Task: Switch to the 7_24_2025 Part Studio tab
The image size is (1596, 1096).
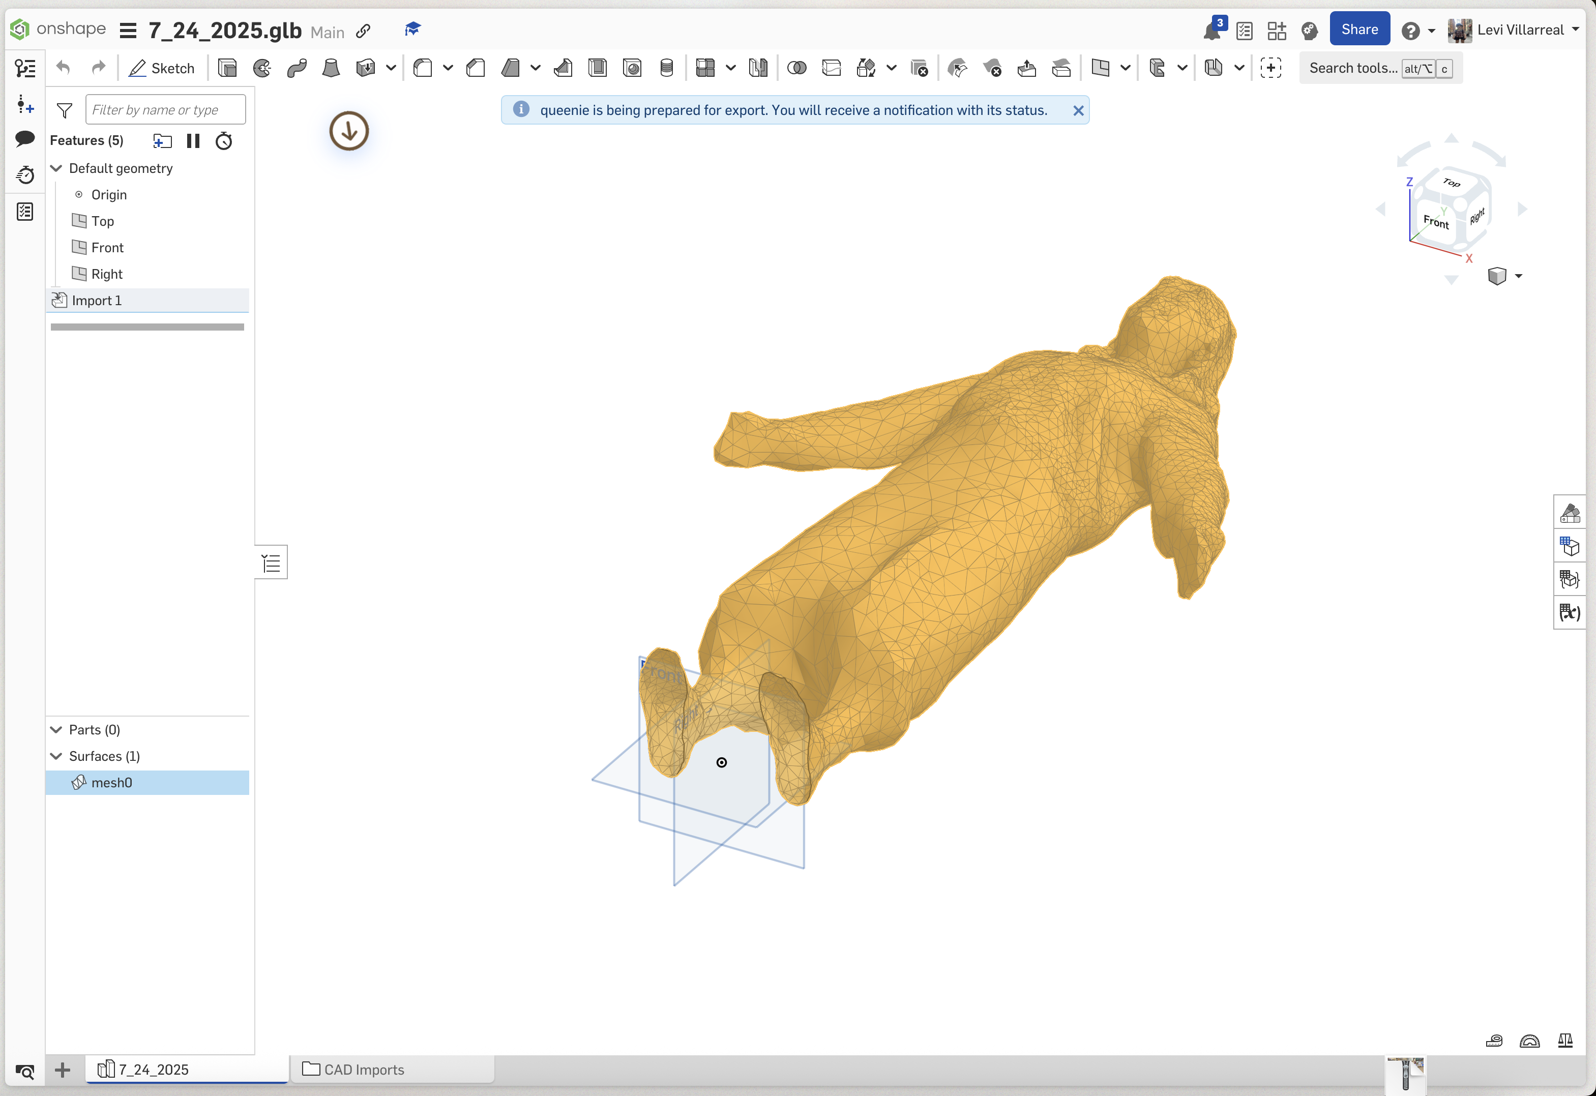Action: (187, 1069)
